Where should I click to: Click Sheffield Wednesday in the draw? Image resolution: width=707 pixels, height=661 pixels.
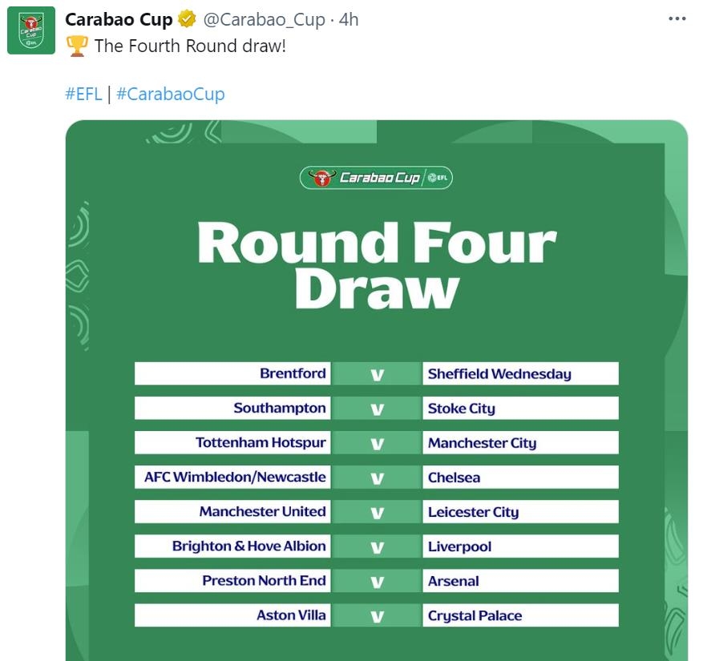tap(499, 373)
